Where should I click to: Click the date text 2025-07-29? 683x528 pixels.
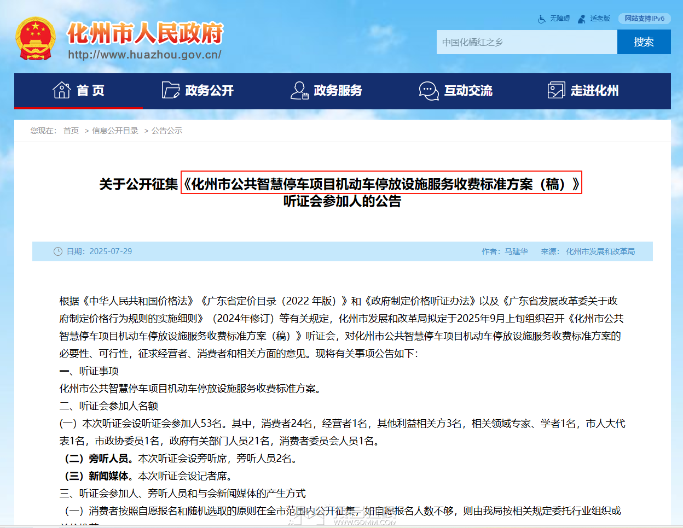coord(111,251)
